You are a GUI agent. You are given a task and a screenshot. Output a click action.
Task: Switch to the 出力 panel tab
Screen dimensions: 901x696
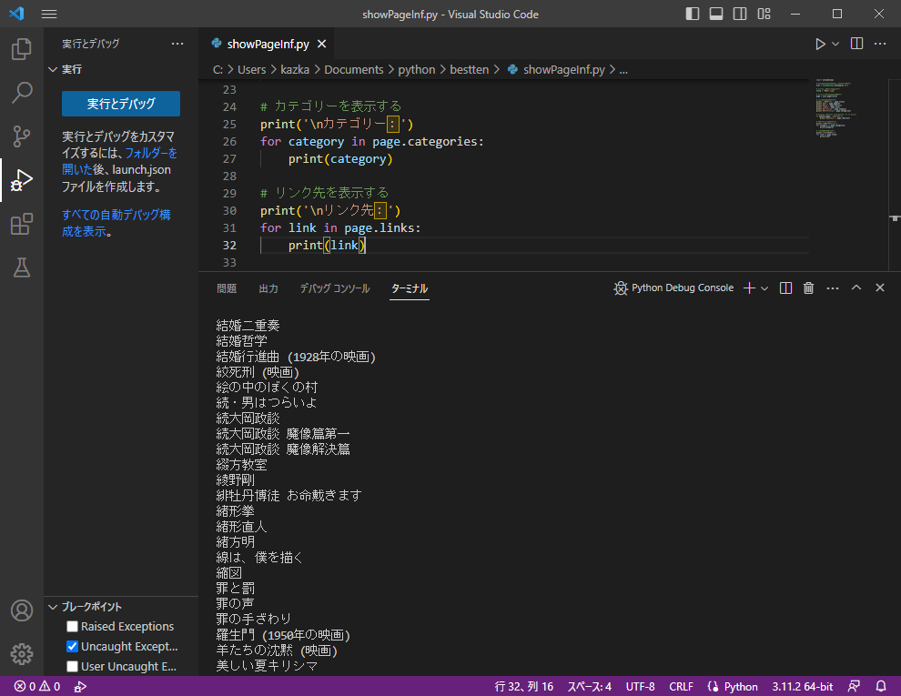pyautogui.click(x=268, y=288)
